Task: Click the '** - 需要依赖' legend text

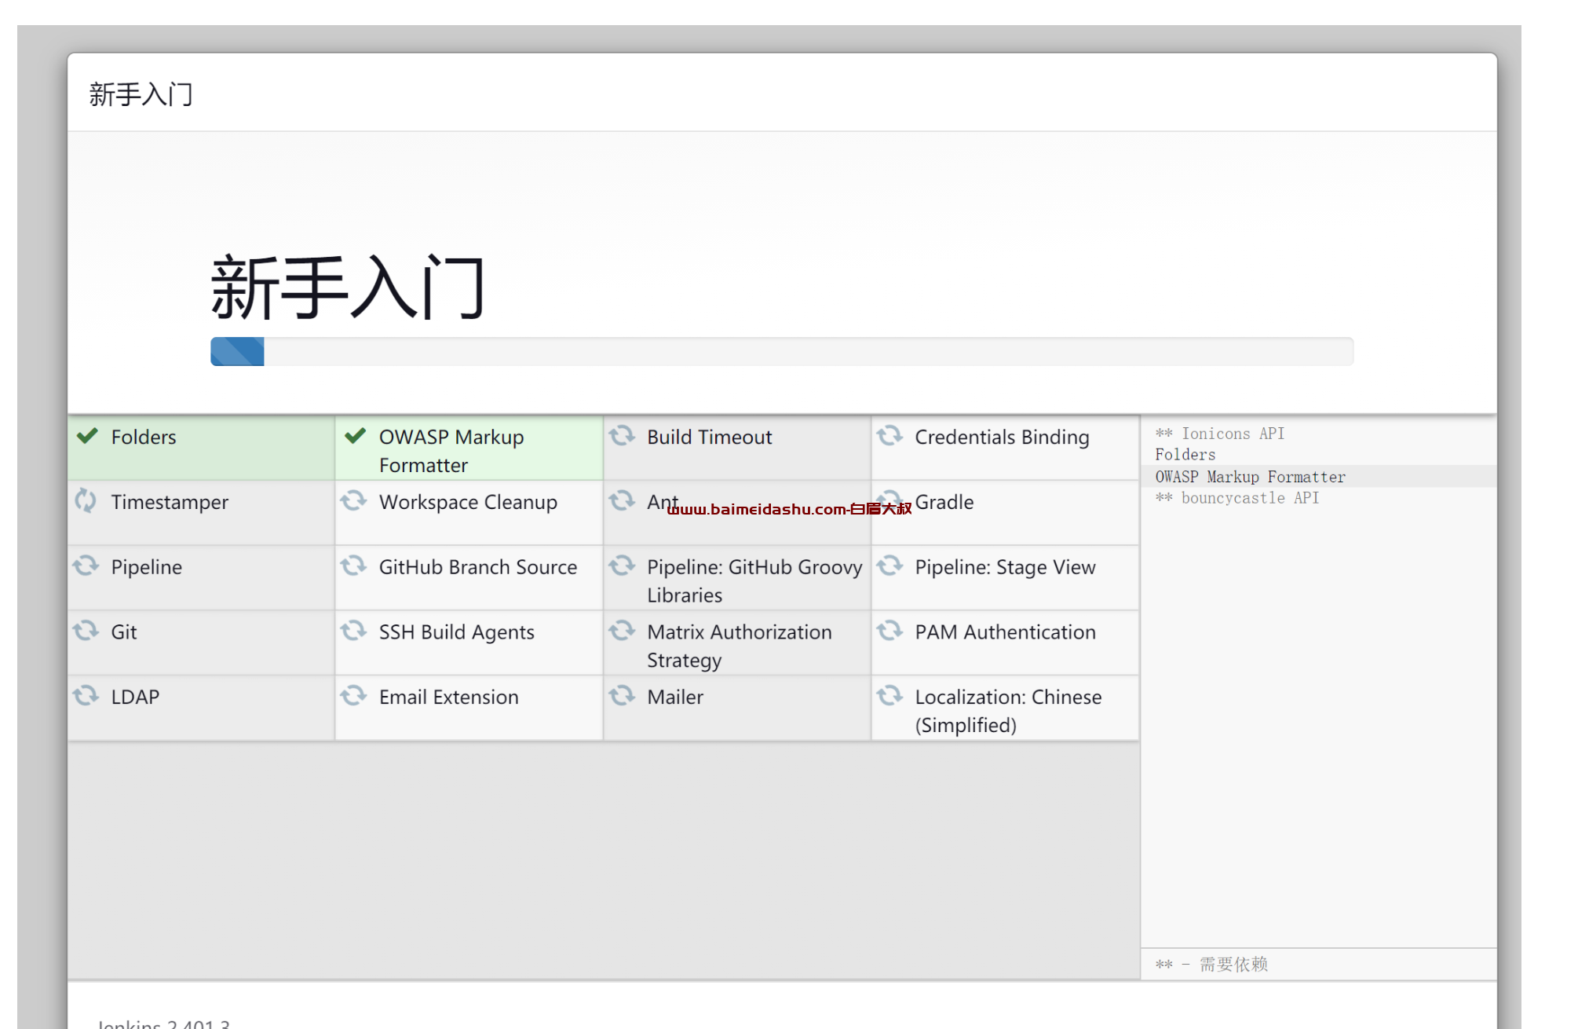Action: [x=1211, y=965]
